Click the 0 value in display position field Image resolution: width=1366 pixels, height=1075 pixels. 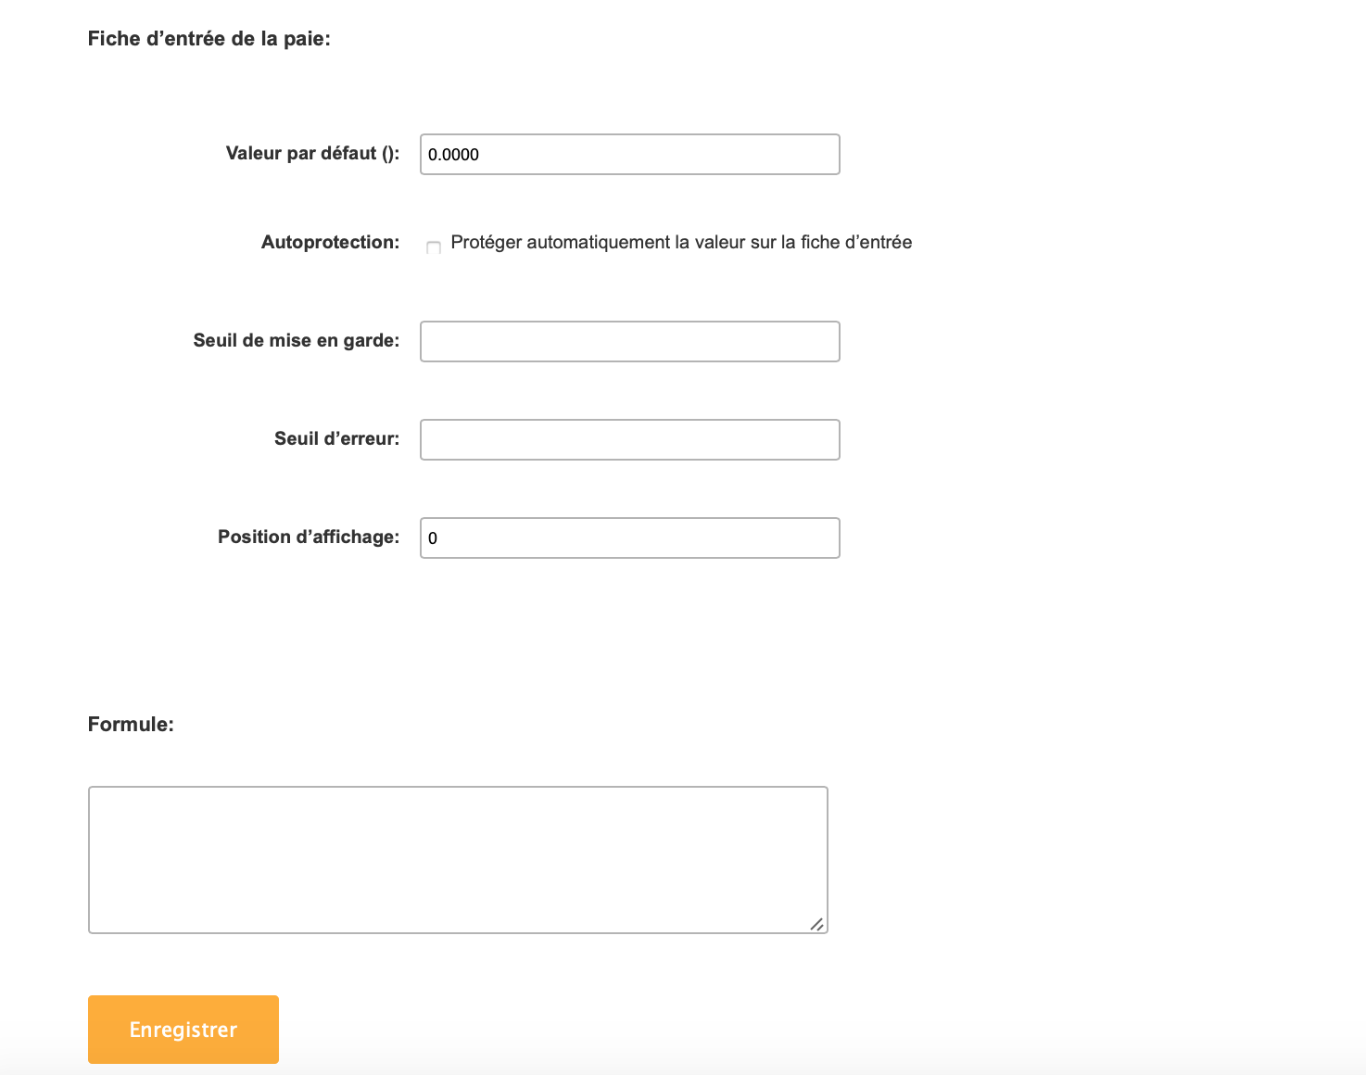pyautogui.click(x=433, y=538)
